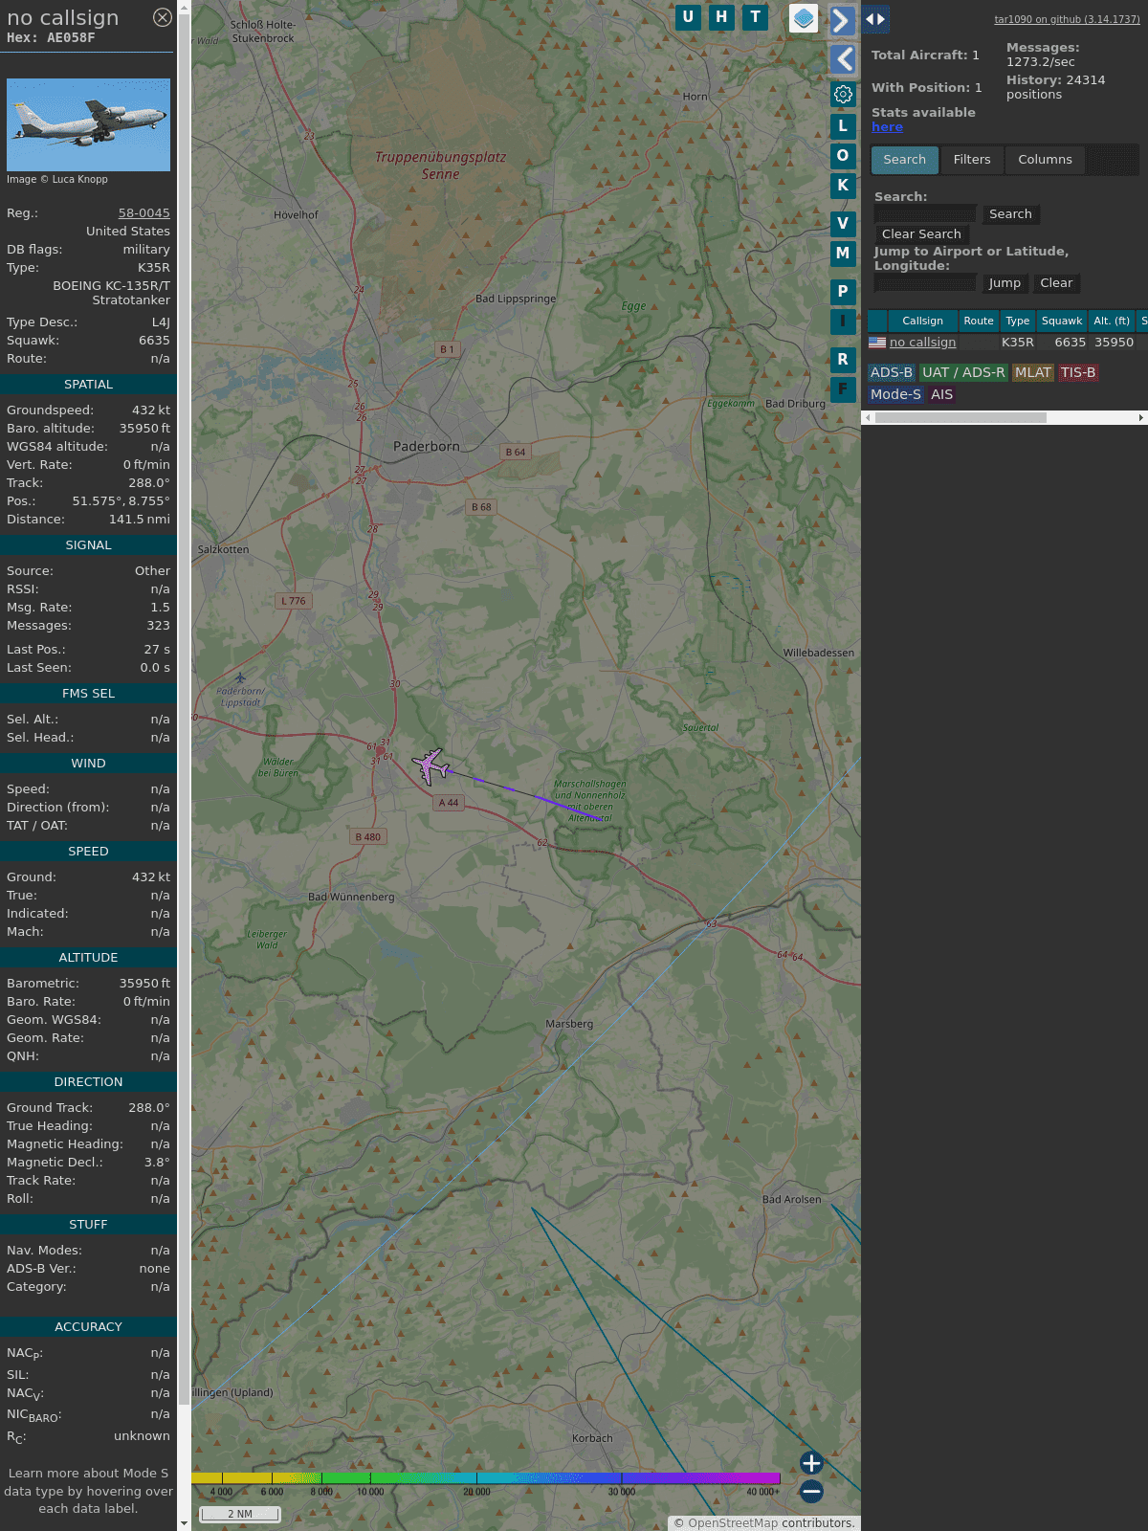Image resolution: width=1148 pixels, height=1531 pixels.
Task: Click the table horizontal scrollbar thumb
Action: pos(960,417)
